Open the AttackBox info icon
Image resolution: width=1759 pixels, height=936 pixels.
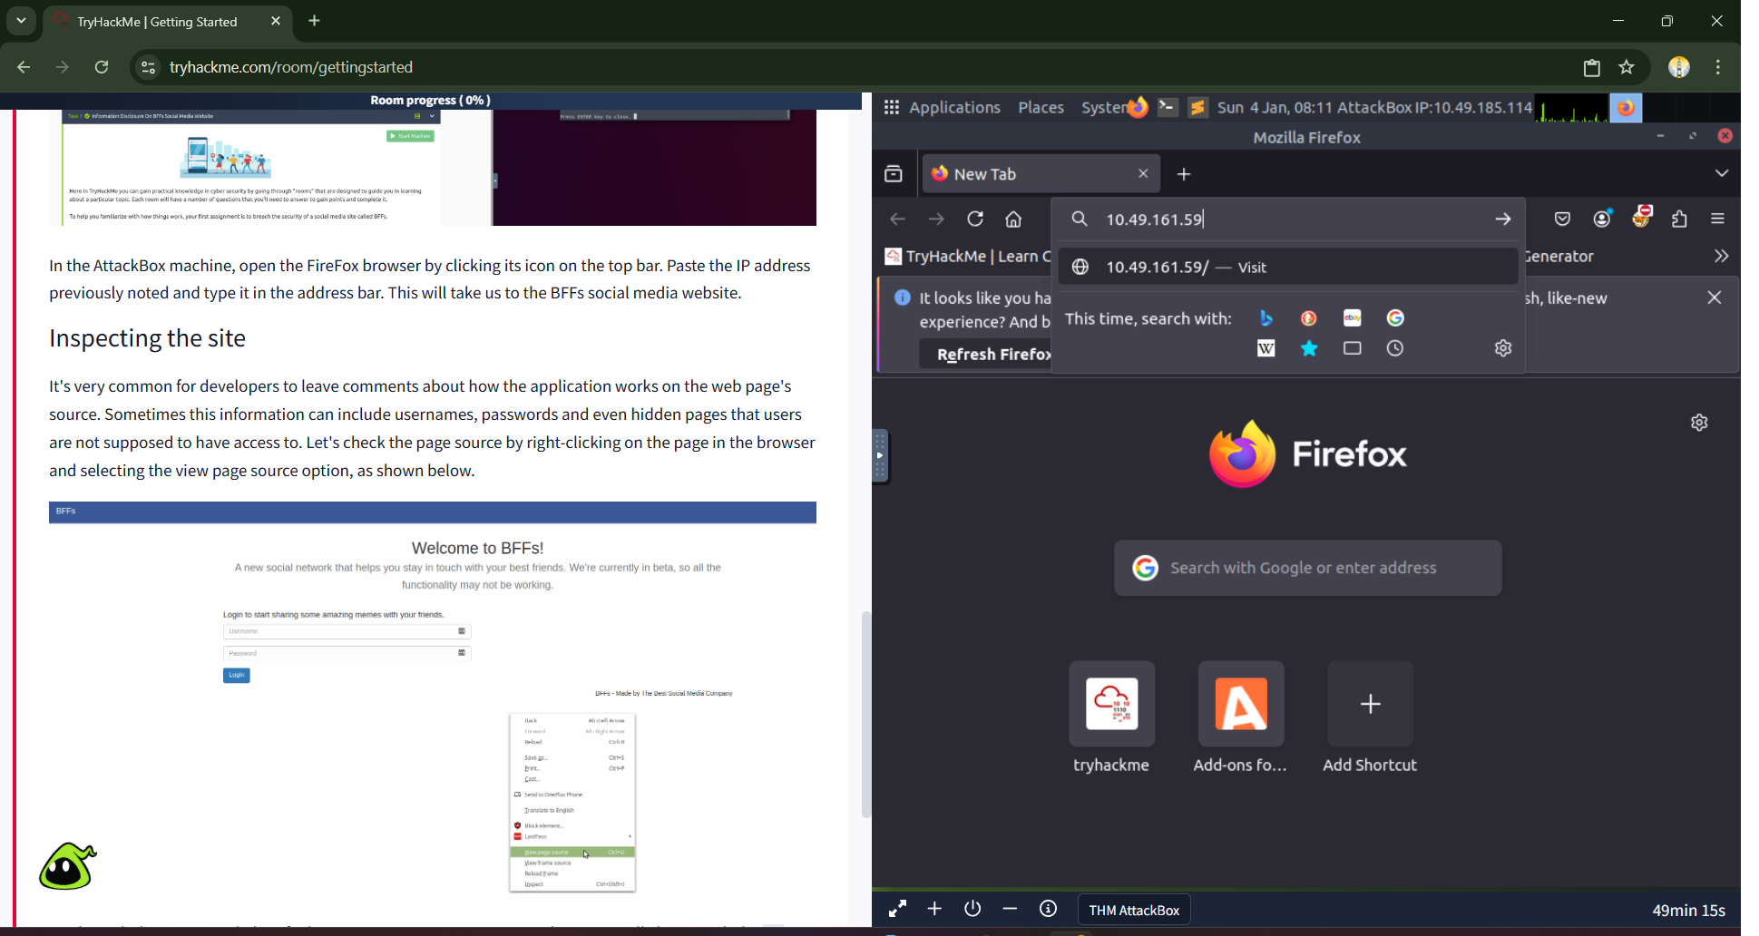(x=1048, y=909)
